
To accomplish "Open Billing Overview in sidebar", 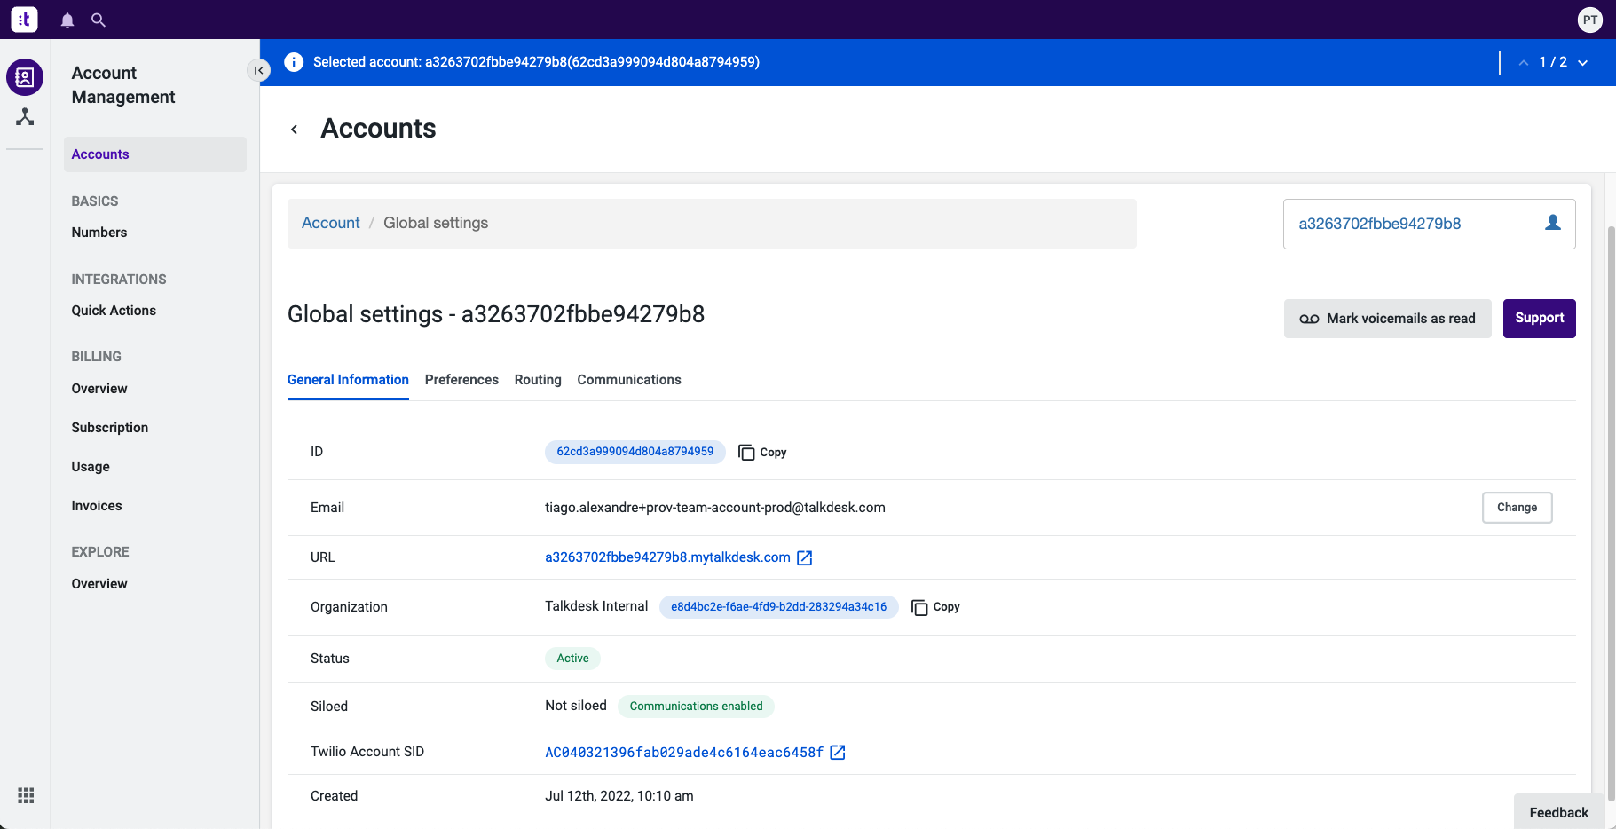I will [99, 389].
